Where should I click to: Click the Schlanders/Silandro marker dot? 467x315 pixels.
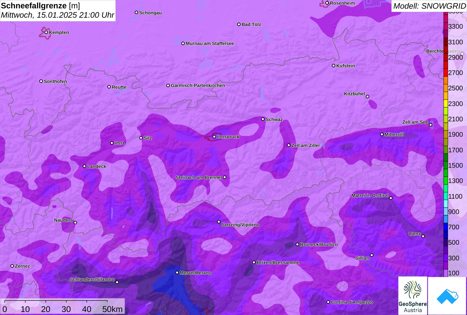click(x=117, y=282)
